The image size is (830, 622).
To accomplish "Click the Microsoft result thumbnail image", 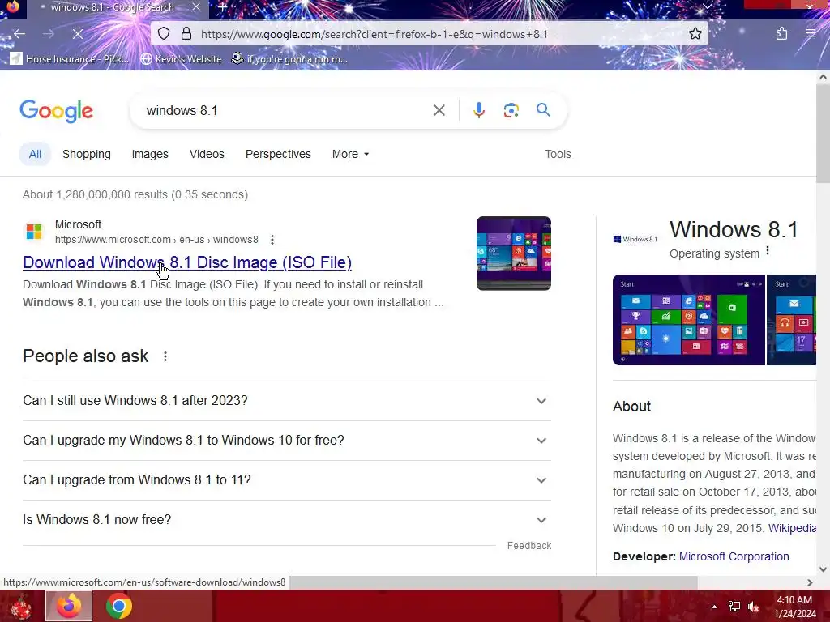I will tap(513, 253).
